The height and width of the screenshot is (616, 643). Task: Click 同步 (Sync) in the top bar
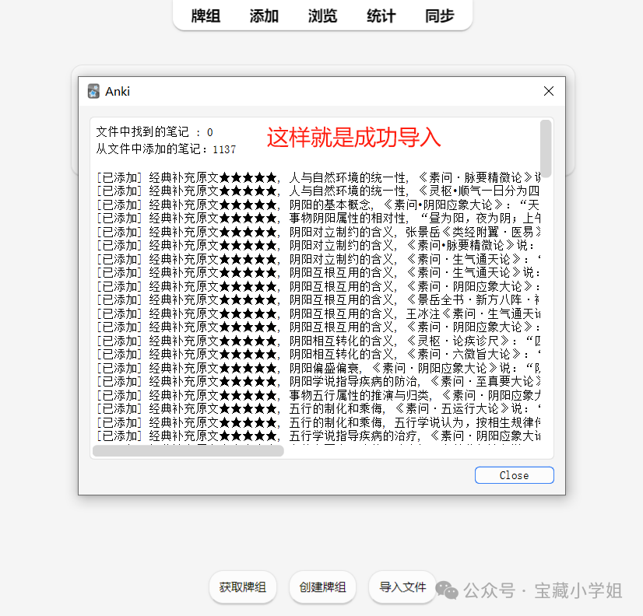[439, 16]
